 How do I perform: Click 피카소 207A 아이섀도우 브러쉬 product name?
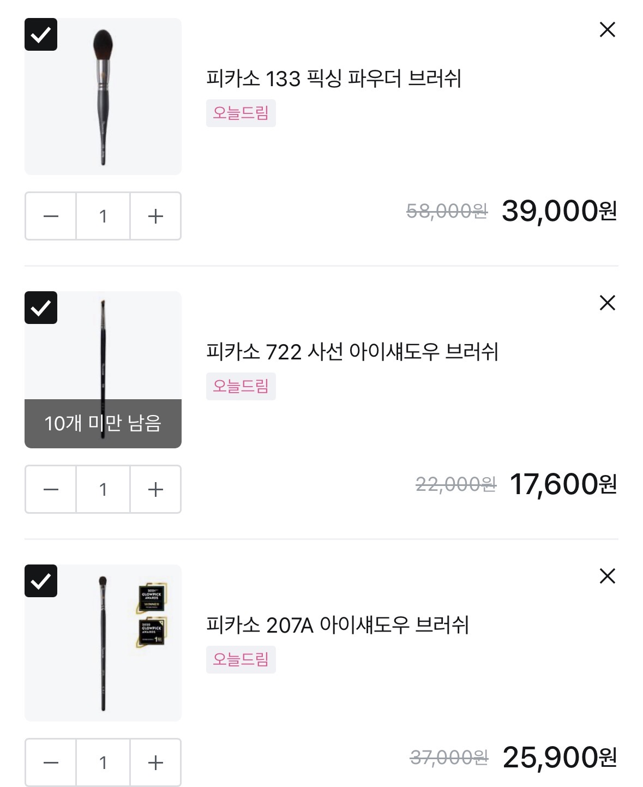(x=338, y=625)
